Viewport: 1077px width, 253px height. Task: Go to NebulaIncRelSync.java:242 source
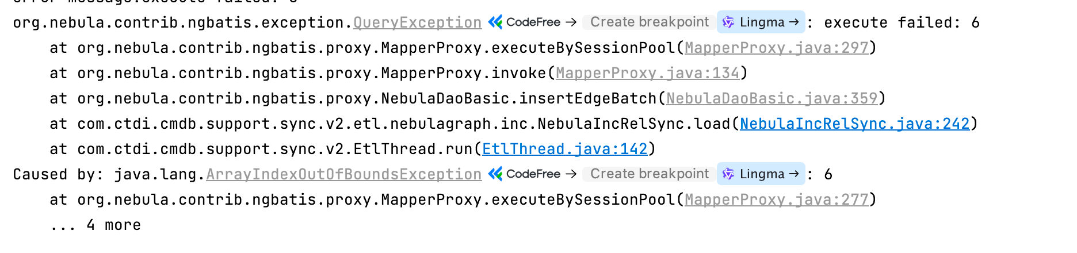(x=854, y=124)
